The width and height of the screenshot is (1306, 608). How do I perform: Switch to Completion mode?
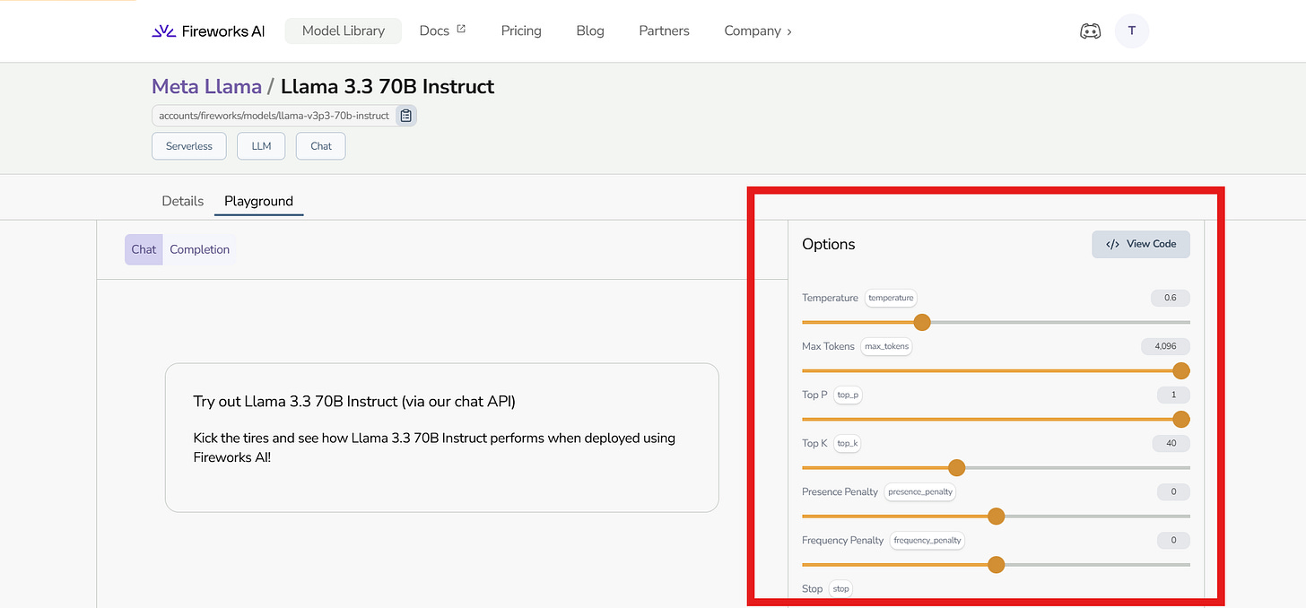click(200, 249)
